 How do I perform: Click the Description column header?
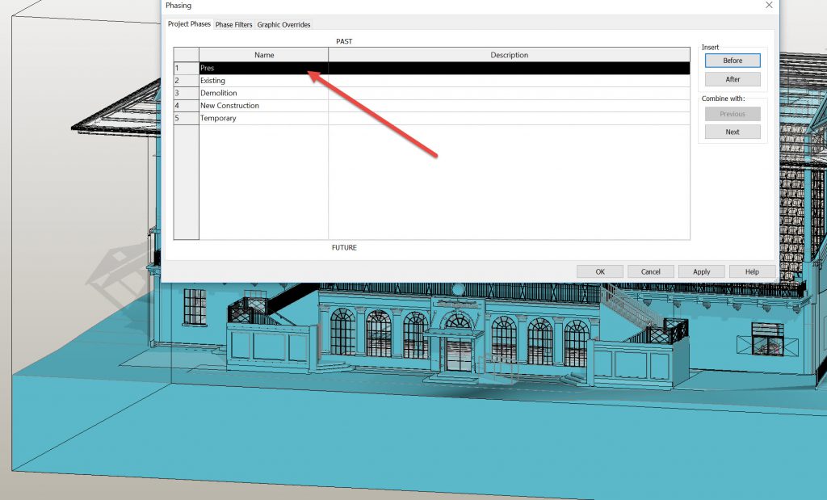tap(509, 55)
